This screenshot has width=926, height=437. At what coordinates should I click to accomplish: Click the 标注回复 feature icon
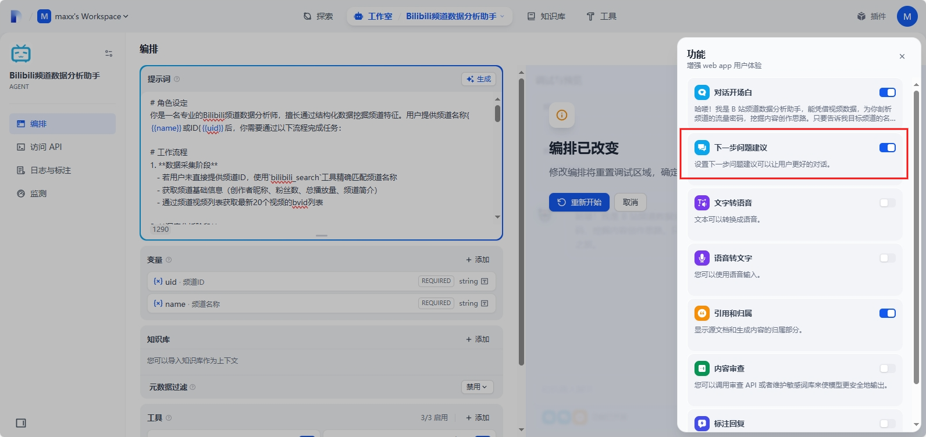tap(702, 424)
